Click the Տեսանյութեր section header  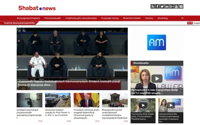(x=157, y=63)
